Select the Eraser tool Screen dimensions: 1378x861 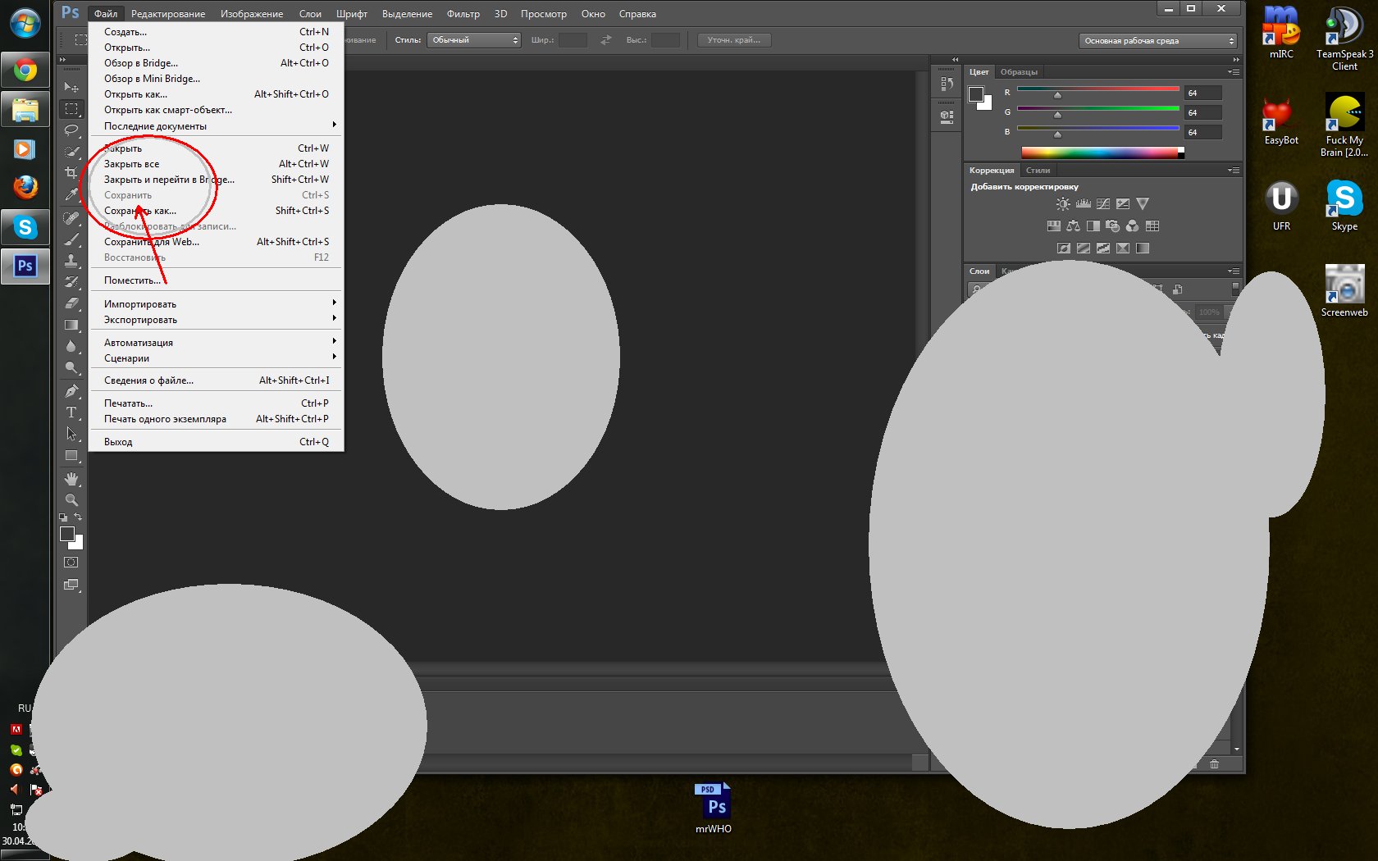point(71,303)
